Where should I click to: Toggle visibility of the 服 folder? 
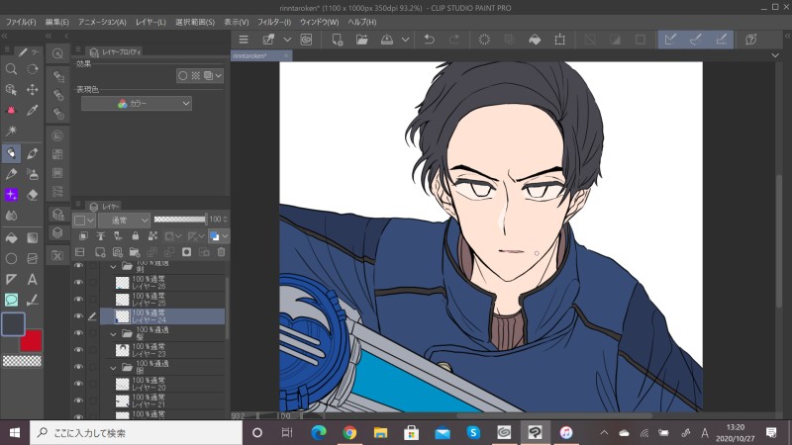[x=78, y=367]
